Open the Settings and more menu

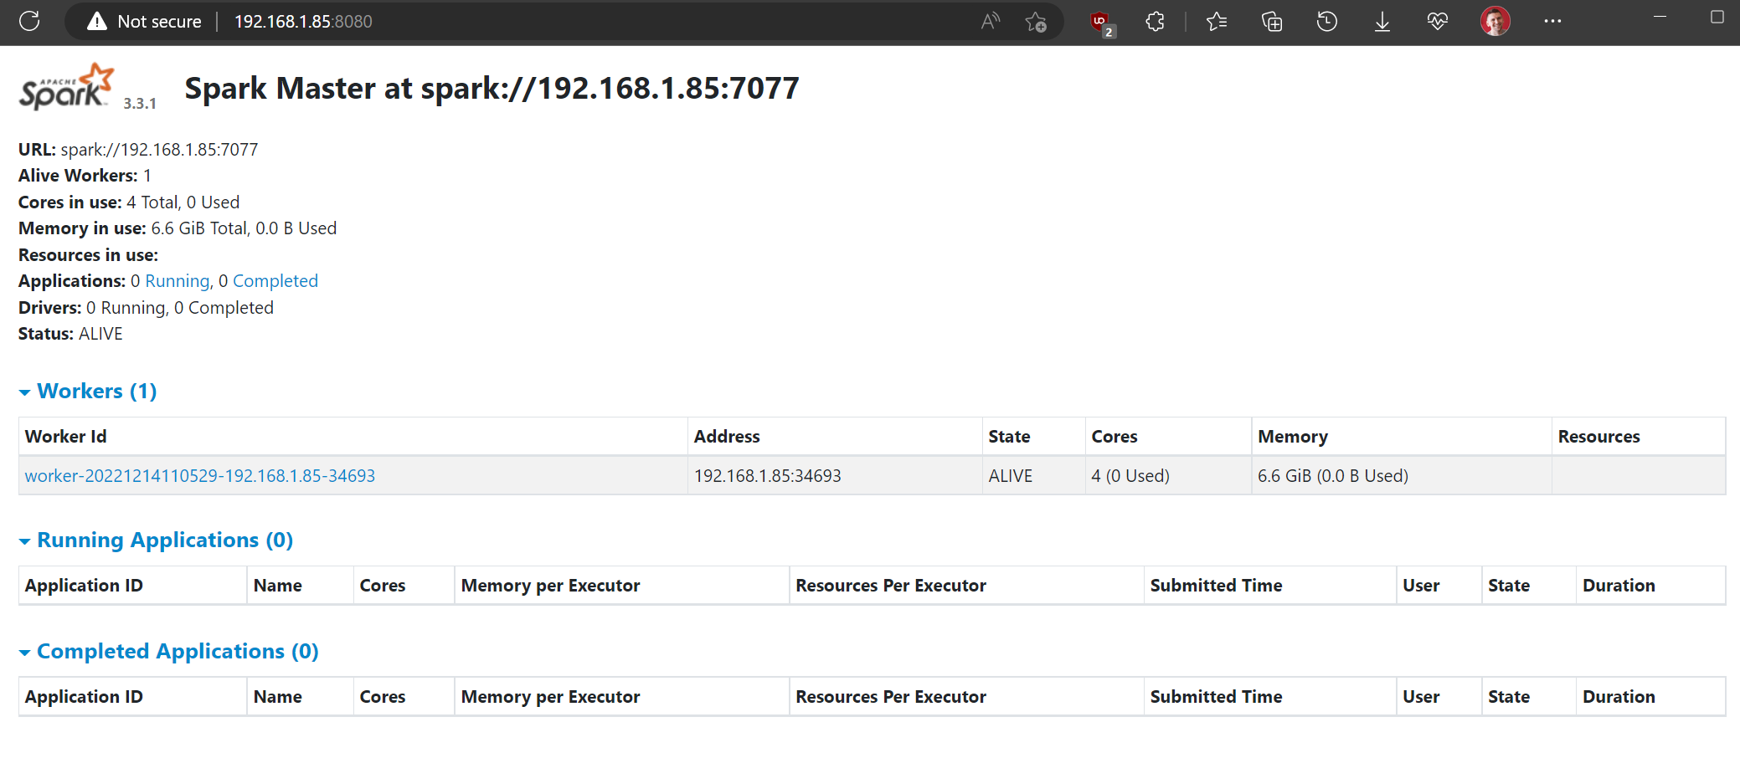pyautogui.click(x=1552, y=22)
